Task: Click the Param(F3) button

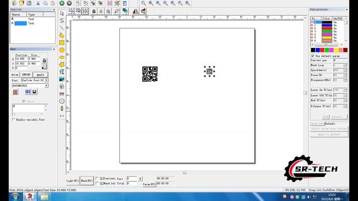Action: click(149, 184)
